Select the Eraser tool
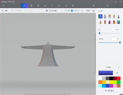 (x=105, y=22)
